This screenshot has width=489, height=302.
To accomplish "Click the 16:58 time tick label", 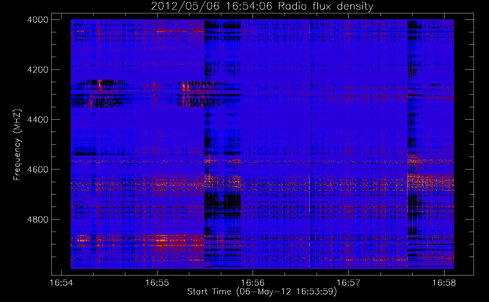I will [x=444, y=283].
